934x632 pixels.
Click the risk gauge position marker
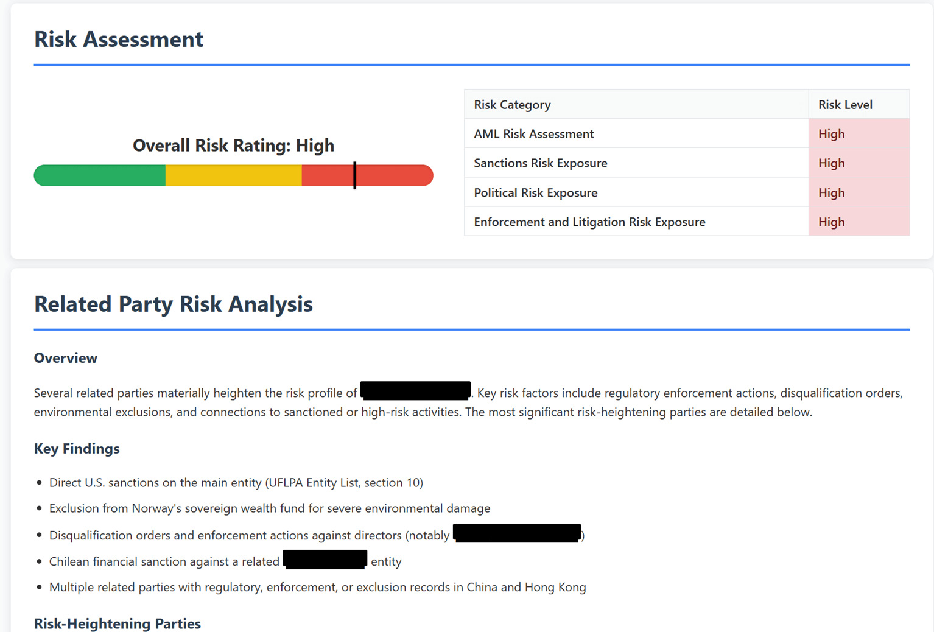[x=355, y=175]
